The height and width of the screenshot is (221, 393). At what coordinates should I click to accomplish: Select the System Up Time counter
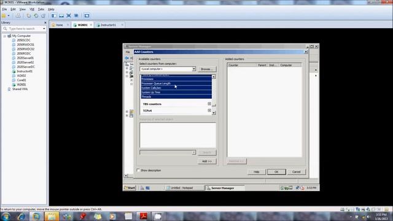(x=176, y=92)
